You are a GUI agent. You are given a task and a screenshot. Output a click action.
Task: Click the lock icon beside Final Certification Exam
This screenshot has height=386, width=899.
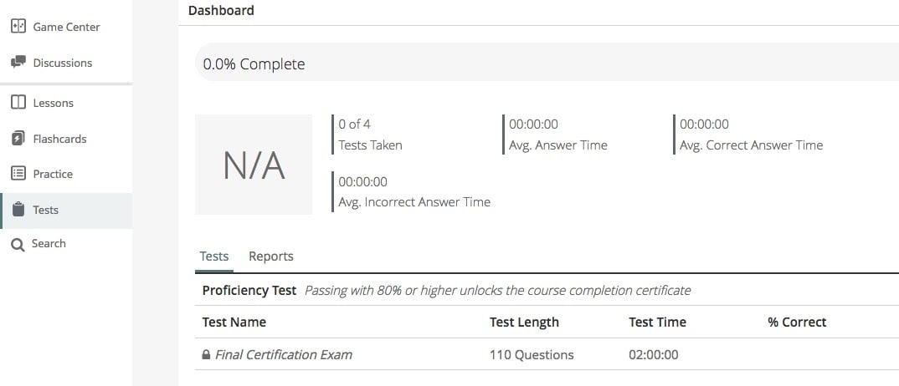click(x=207, y=354)
